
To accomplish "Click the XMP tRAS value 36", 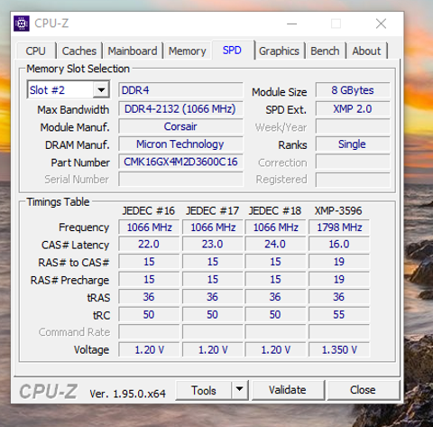I will [x=339, y=297].
